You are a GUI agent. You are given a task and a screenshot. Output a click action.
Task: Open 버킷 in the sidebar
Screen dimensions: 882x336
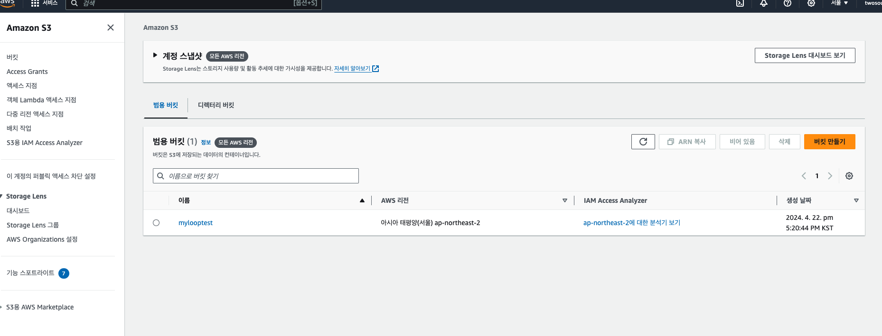pyautogui.click(x=12, y=57)
